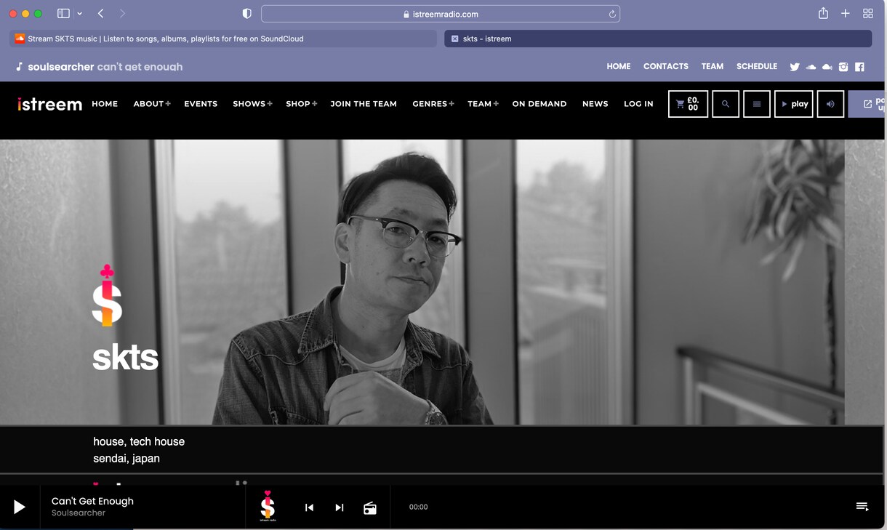
Task: Expand the TEAM menu in black navbar
Action: pyautogui.click(x=483, y=104)
